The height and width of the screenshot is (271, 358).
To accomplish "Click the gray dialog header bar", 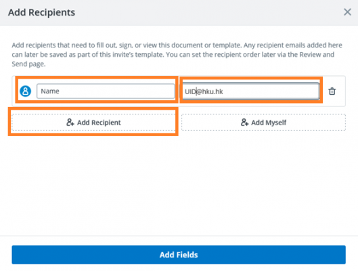I will click(x=179, y=13).
